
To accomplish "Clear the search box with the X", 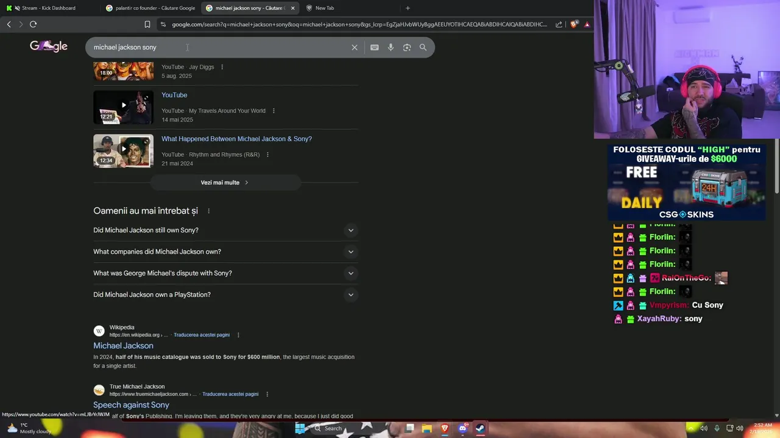I will [355, 47].
